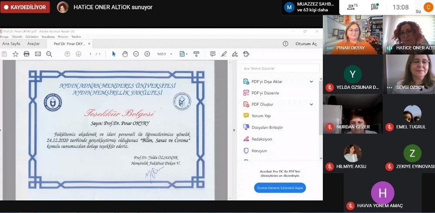The height and width of the screenshot is (213, 435).
Task: Open the meeting chat icon
Action: coord(375,7)
